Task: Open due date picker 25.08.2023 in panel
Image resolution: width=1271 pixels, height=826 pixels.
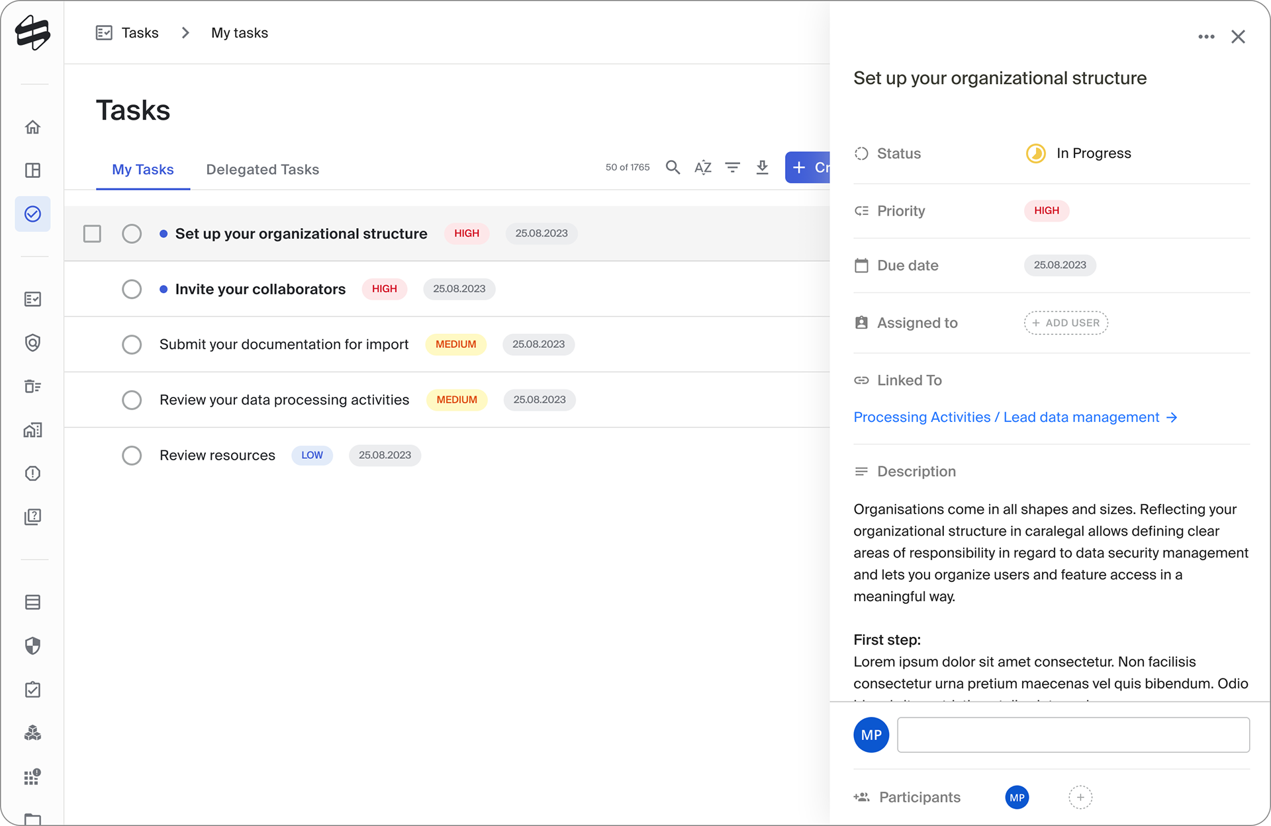Action: (1059, 265)
